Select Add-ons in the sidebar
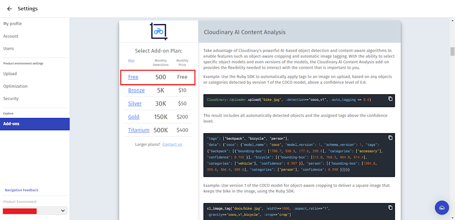This screenshot has height=220, width=455. click(x=35, y=124)
